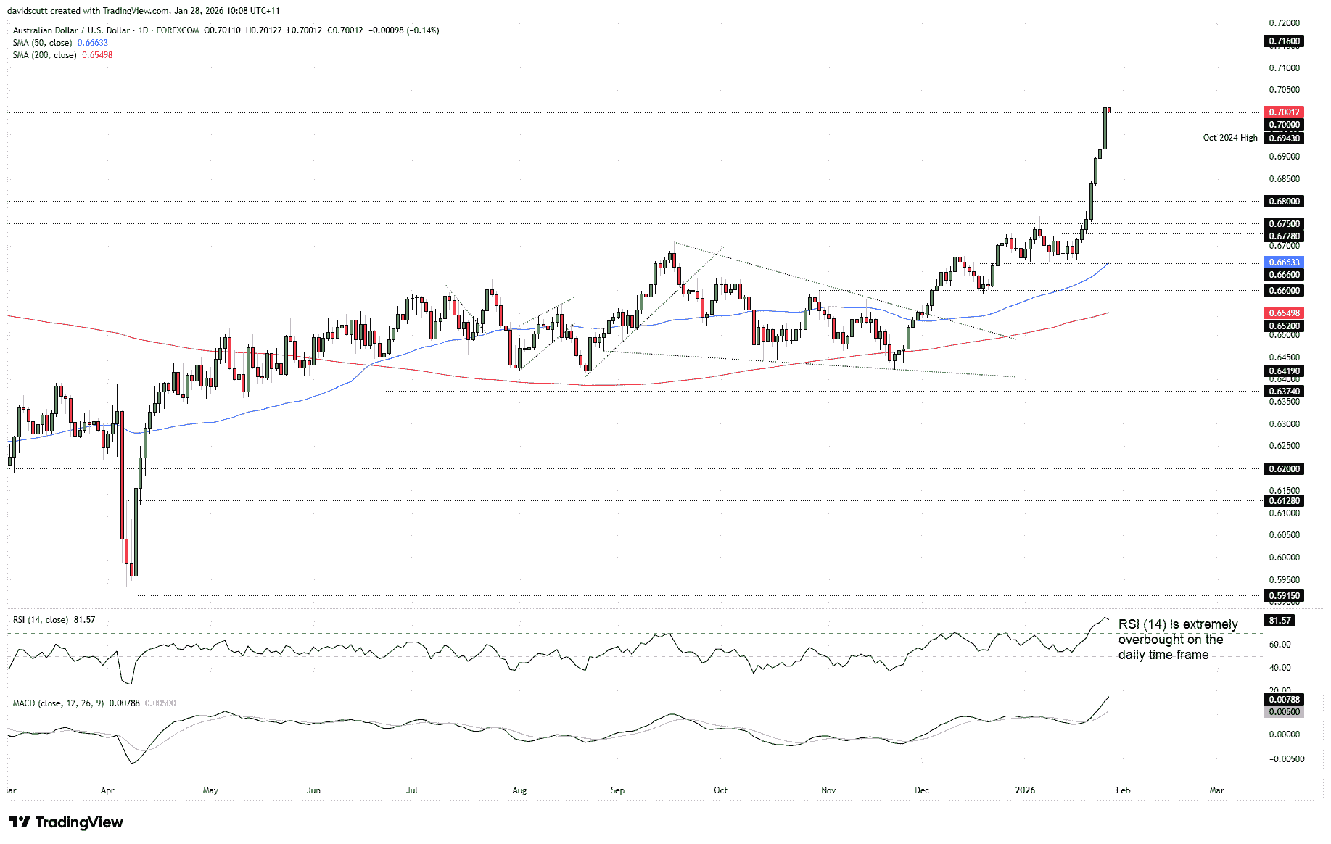1331x844 pixels.
Task: Click the 0.67500 price level label
Action: pos(1284,224)
